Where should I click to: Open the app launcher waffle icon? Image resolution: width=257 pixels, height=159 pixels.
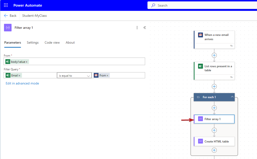pos(6,5)
